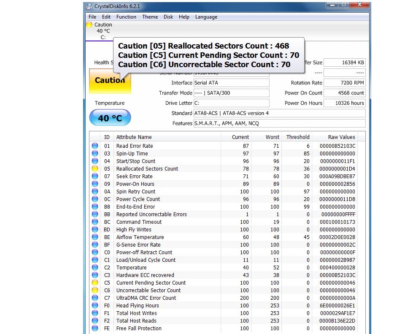Click status icon for Spin-Up Time row
The image size is (405, 334).
95,153
